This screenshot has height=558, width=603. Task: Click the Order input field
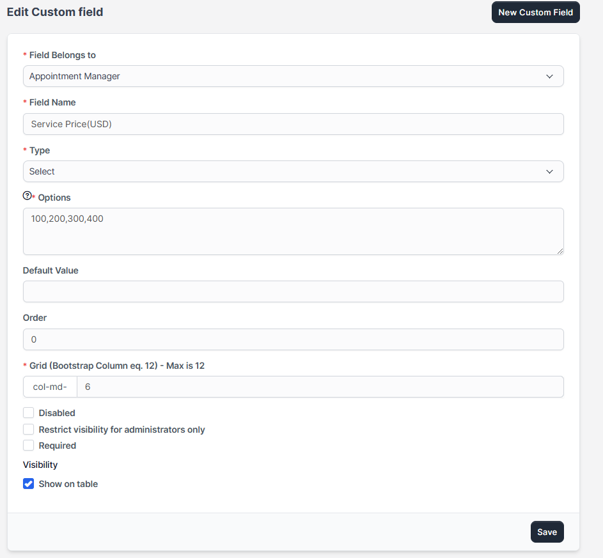pyautogui.click(x=293, y=339)
